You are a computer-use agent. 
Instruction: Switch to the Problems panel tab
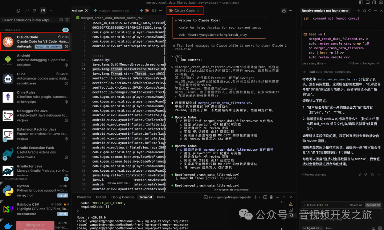pyautogui.click(x=84, y=197)
